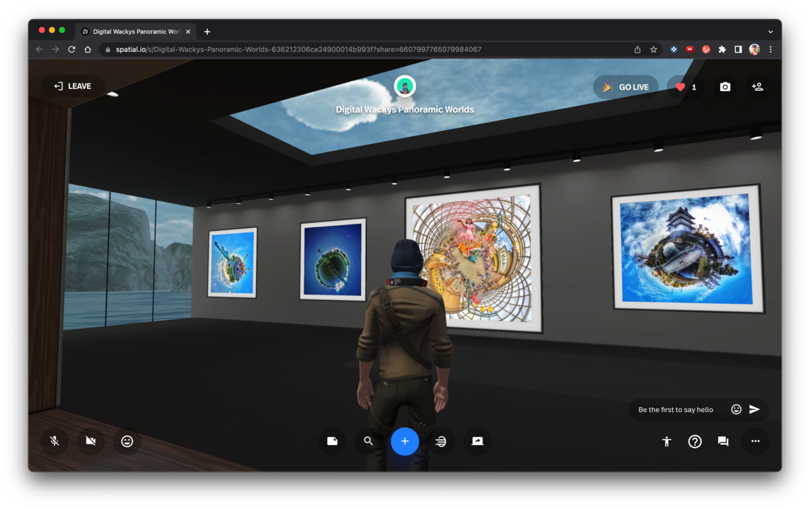Open the content files panel icon

pos(332,441)
